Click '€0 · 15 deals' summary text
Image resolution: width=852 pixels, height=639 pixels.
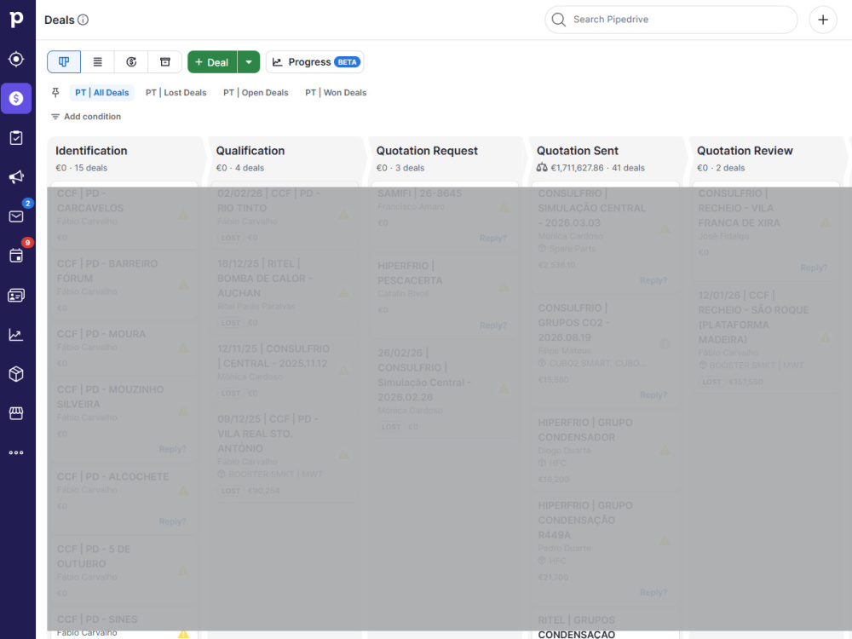(x=82, y=168)
